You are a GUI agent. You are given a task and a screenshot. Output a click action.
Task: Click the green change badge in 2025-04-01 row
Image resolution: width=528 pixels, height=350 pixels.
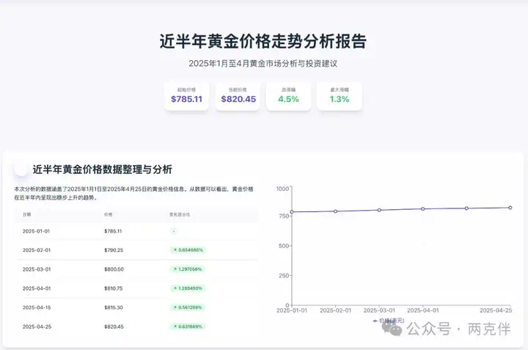(188, 288)
